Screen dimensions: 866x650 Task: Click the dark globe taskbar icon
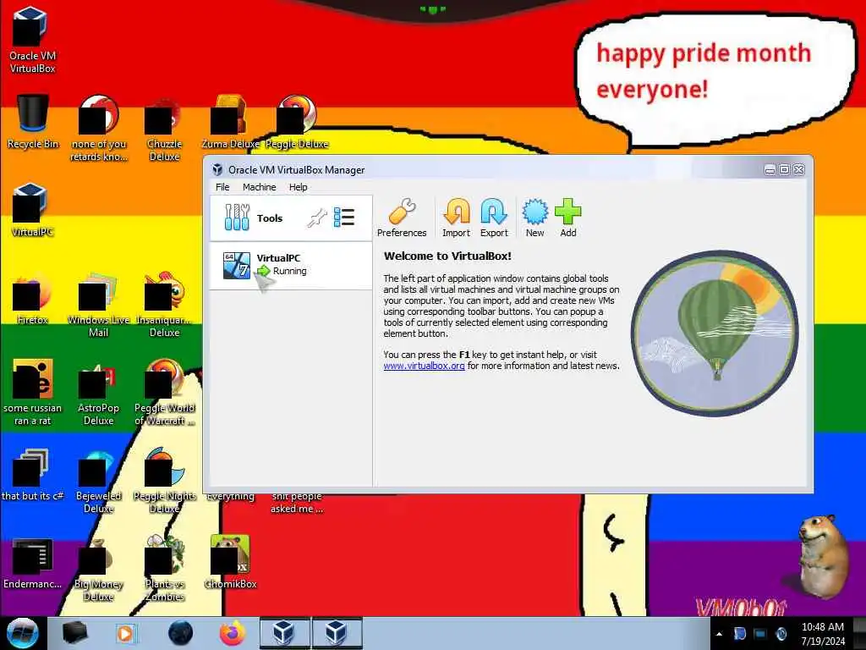[x=181, y=633]
